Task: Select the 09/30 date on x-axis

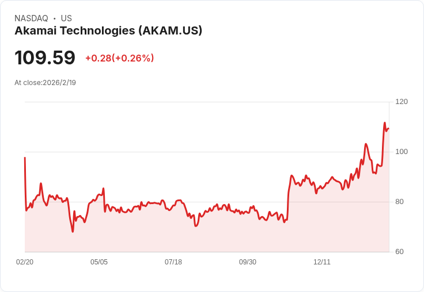Action: tap(248, 262)
